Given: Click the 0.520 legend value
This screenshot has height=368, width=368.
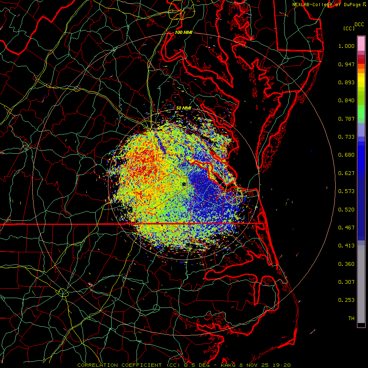Looking at the screenshot, I should coord(346,210).
